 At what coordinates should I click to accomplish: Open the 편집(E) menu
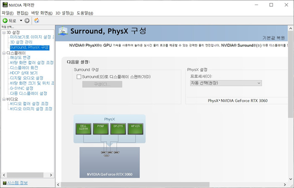click(x=22, y=13)
